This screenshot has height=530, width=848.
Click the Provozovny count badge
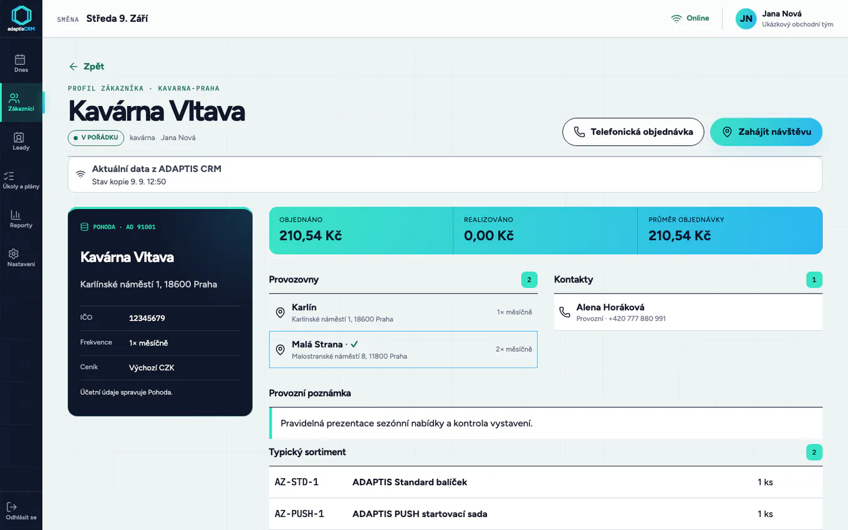(529, 280)
